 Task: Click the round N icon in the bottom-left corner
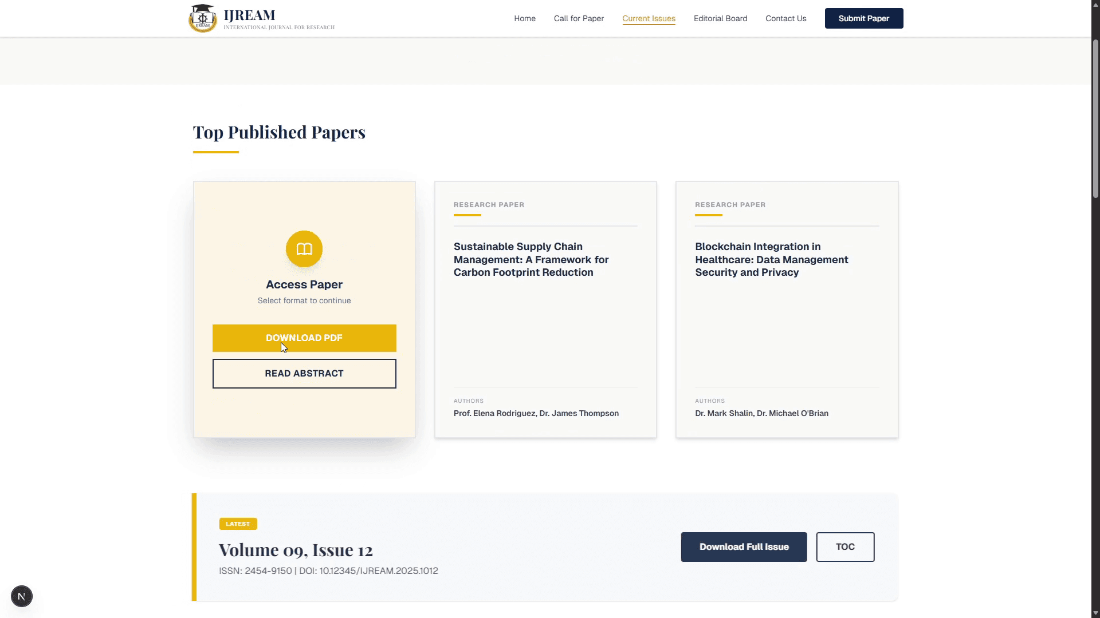22,596
